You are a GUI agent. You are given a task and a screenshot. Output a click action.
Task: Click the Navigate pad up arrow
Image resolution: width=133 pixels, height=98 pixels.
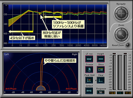[x=121, y=8]
